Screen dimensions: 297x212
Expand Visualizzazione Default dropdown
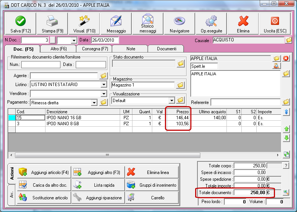click(x=172, y=101)
